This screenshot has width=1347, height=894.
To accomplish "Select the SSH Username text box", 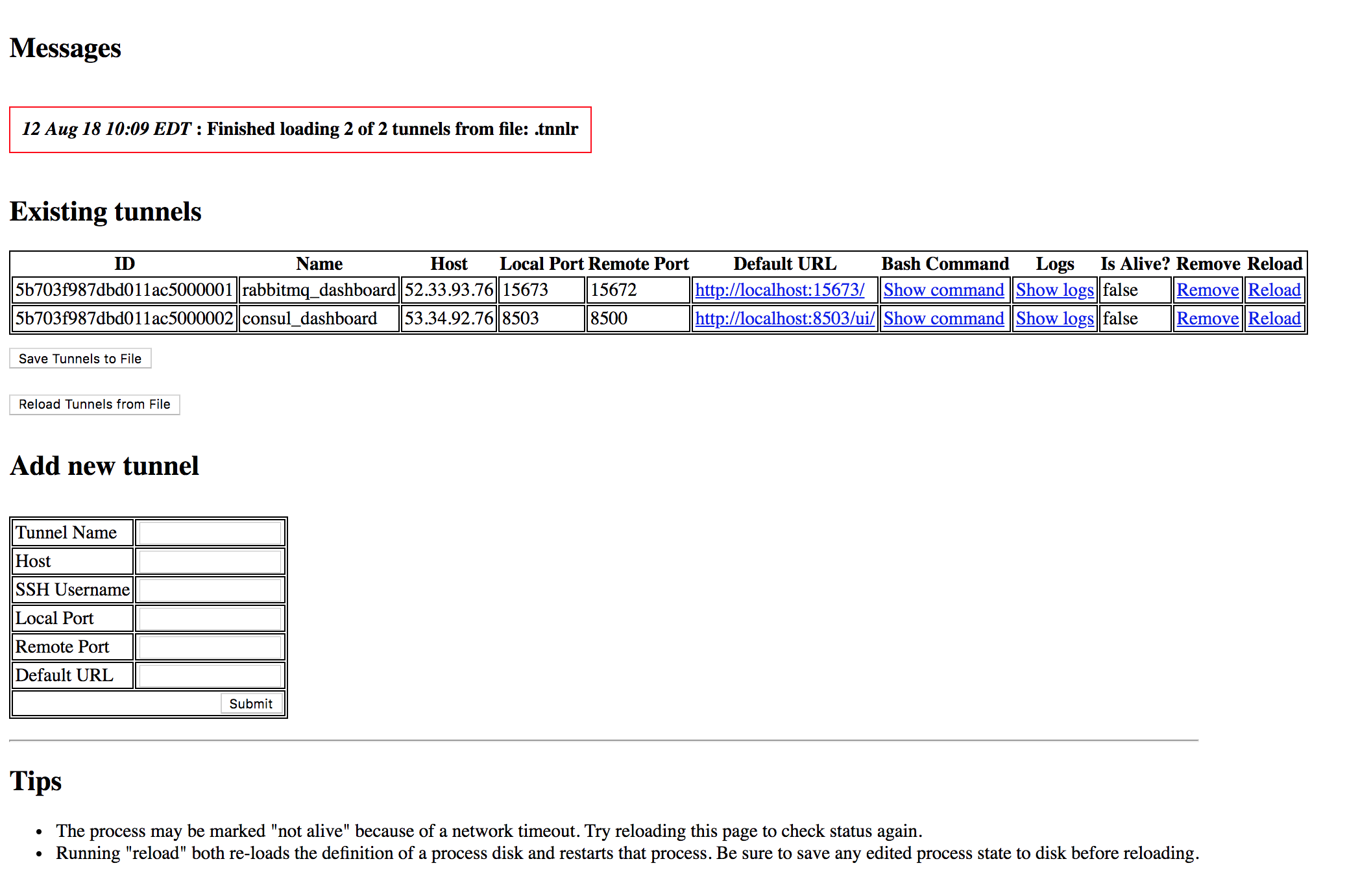I will coord(210,590).
